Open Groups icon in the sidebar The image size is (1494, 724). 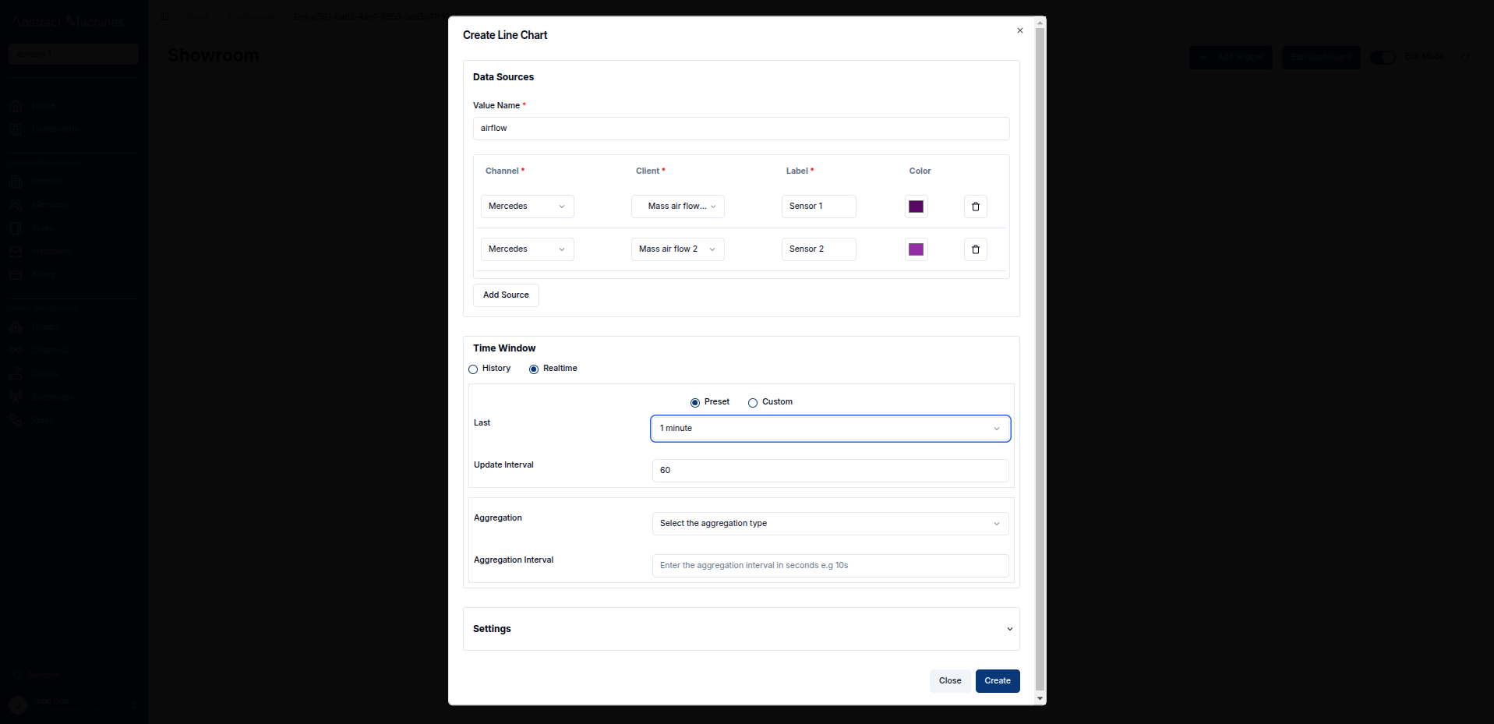tap(16, 327)
